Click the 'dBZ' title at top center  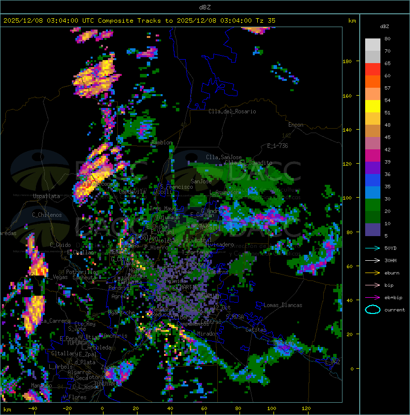[x=205, y=7]
